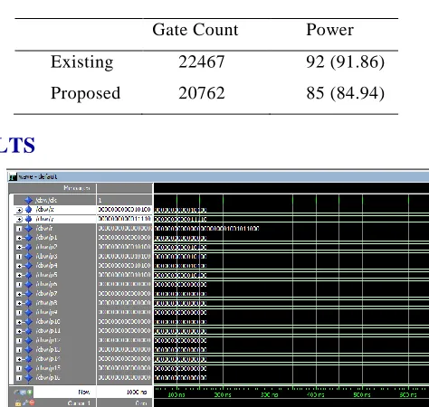Click the Gate Count column heading
The width and height of the screenshot is (429, 407).
[195, 30]
